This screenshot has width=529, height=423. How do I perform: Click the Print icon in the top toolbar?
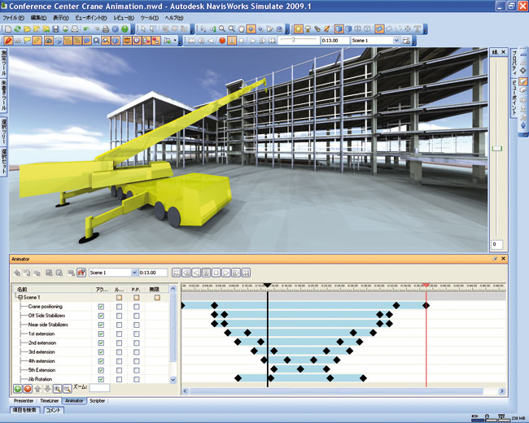pos(106,28)
